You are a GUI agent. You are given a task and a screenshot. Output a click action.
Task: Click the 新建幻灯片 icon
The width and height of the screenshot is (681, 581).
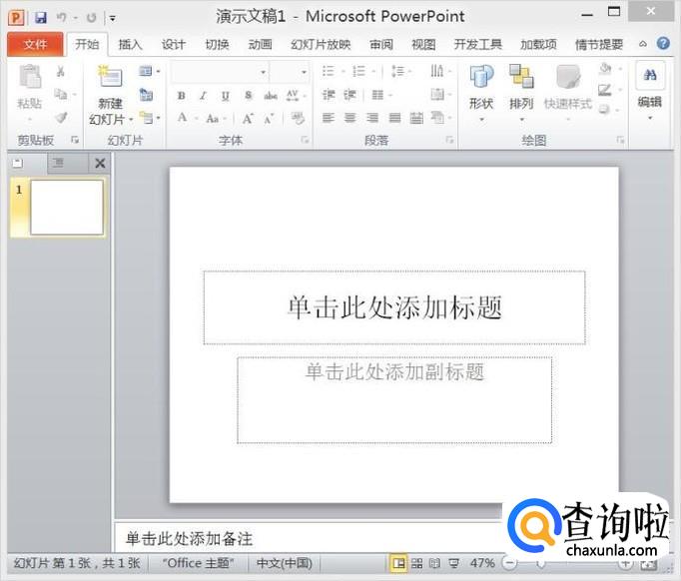coord(110,77)
